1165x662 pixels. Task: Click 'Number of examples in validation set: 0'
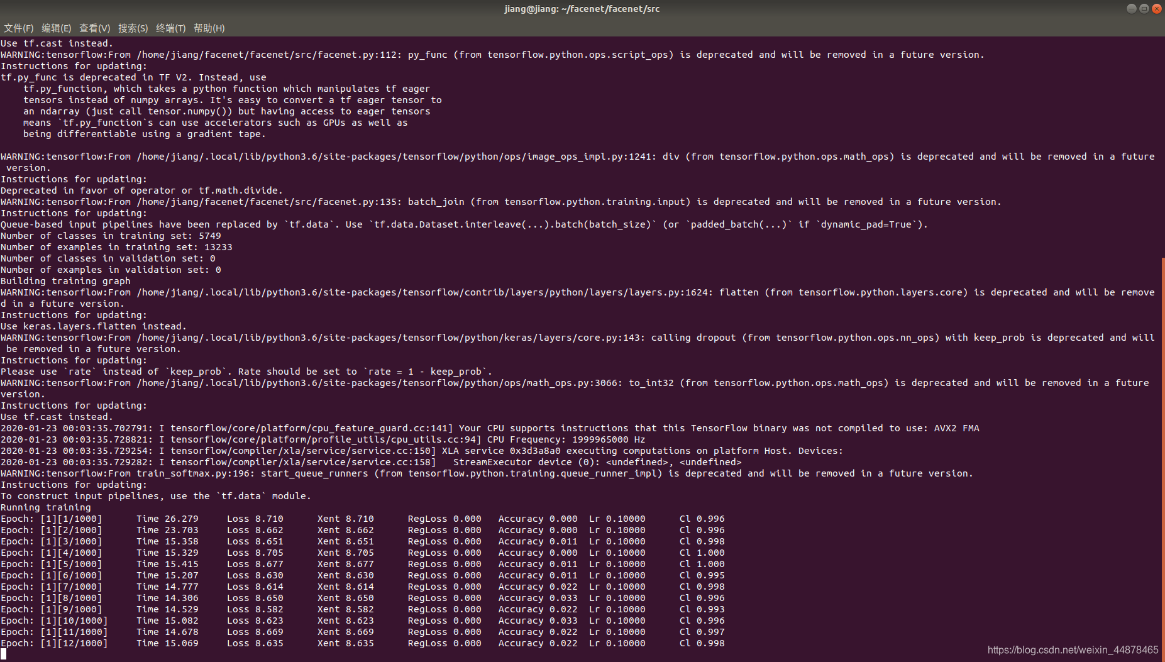coord(111,270)
